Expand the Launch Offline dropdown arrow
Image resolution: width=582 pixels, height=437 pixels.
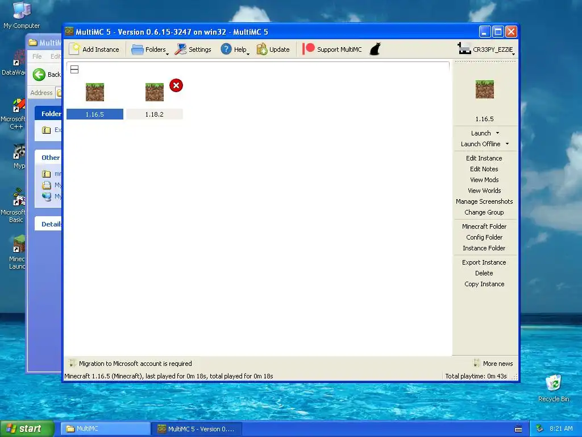[x=507, y=144]
